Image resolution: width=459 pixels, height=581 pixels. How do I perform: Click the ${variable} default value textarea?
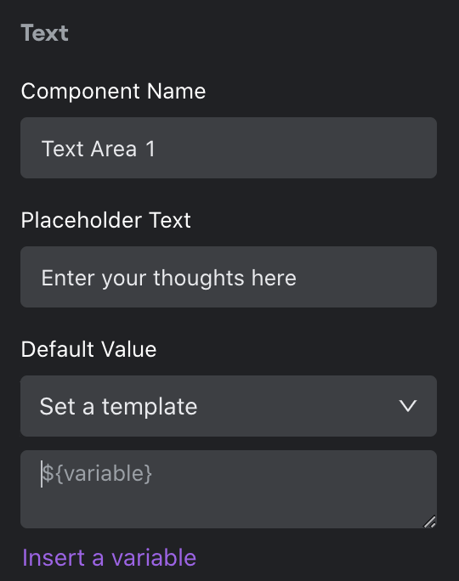[x=229, y=489]
